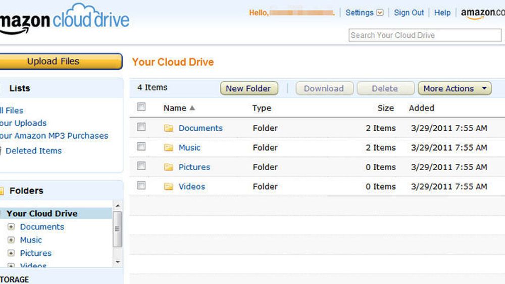Screen dimensions: 505x284
Task: Click the Upload Files button
Action: coord(61,61)
